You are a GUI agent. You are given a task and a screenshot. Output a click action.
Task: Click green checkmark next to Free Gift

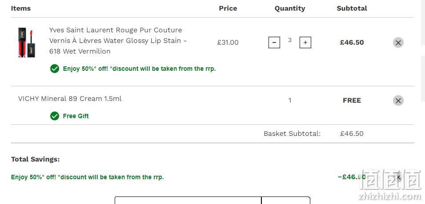tap(55, 116)
